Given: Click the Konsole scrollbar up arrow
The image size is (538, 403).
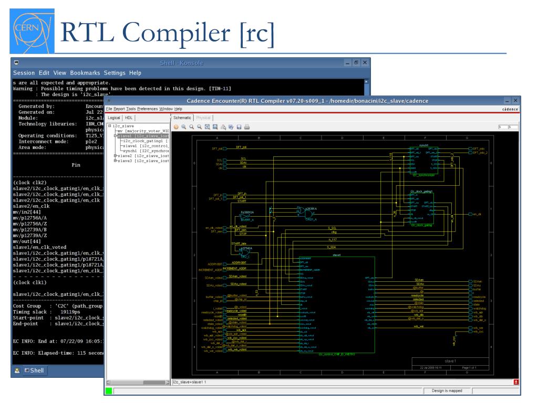Looking at the screenshot, I should click(x=366, y=82).
